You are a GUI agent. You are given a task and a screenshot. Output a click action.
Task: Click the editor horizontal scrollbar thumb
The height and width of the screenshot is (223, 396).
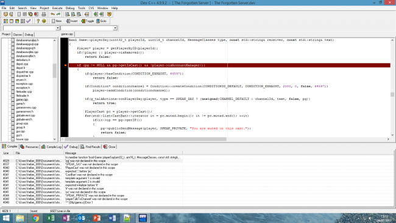pos(146,139)
